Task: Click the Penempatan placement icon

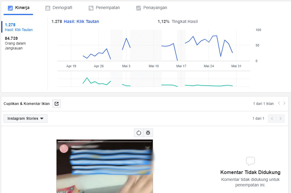Action: click(x=91, y=8)
